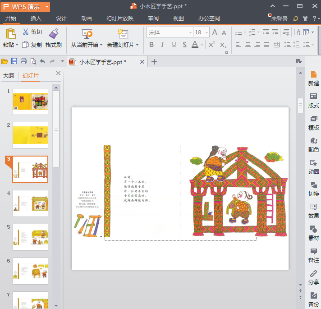
Task: Close the 小木匠学手艺.ppt document tab
Action: tap(142, 62)
